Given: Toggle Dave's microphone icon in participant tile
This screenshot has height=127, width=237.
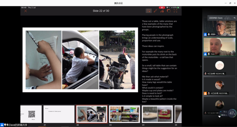Looking at the screenshot, I should point(209,54).
